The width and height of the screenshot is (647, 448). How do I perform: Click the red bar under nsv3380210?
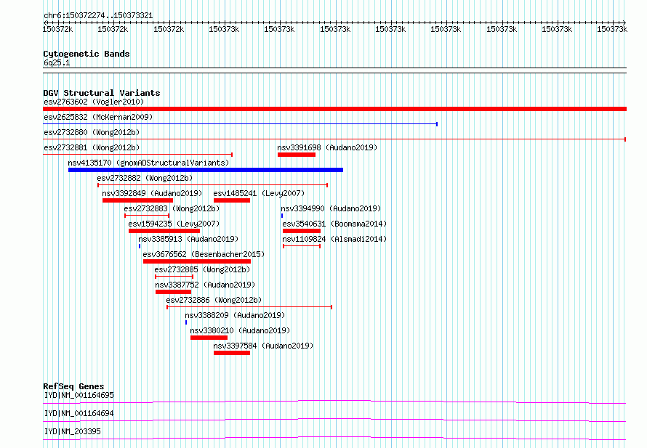pyautogui.click(x=209, y=338)
